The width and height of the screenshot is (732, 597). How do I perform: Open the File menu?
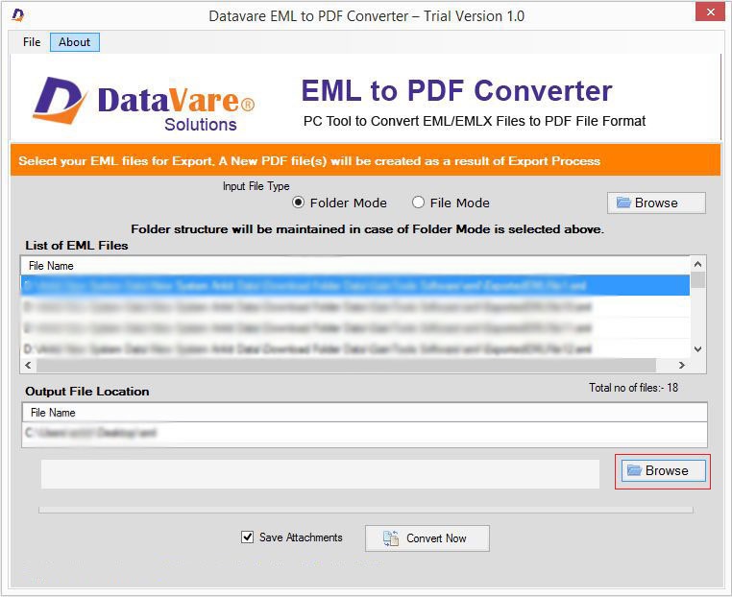(x=32, y=42)
